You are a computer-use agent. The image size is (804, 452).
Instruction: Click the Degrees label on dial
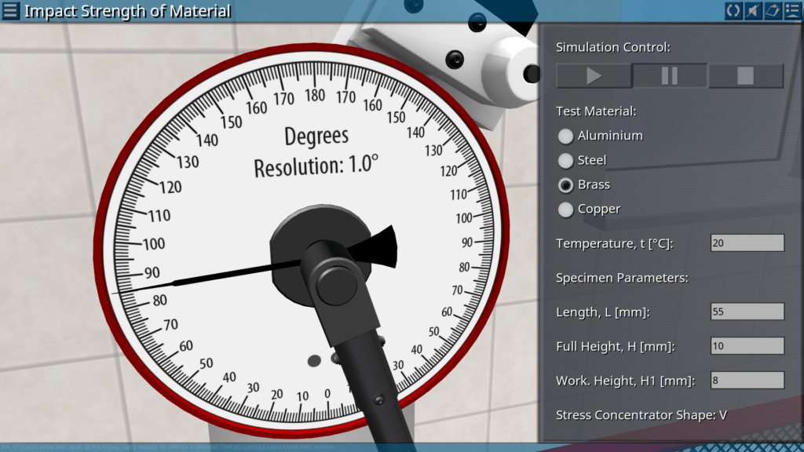316,137
